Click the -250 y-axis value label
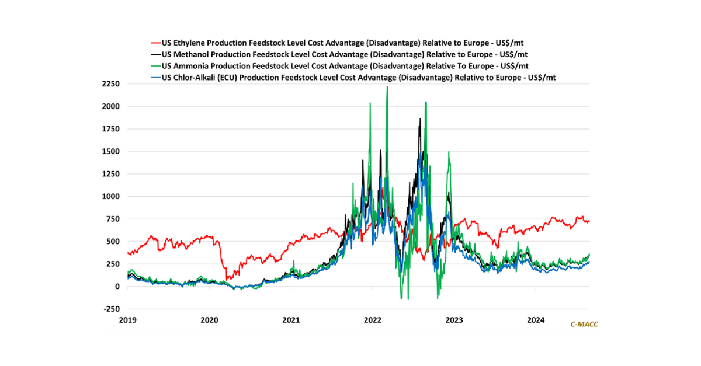This screenshot has width=701, height=366. click(x=111, y=309)
